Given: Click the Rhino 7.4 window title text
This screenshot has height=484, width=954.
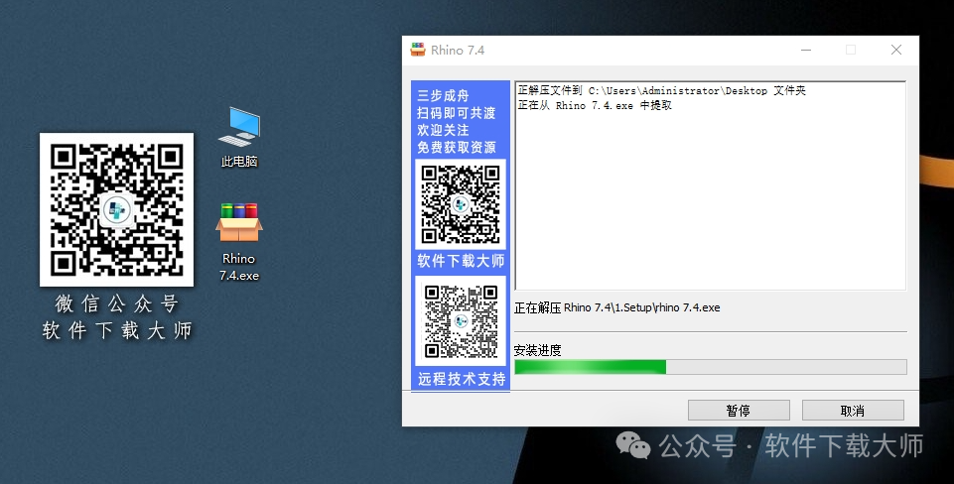Looking at the screenshot, I should coord(458,51).
